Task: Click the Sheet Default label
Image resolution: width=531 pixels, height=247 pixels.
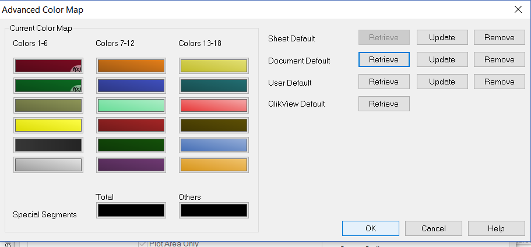Action: click(x=291, y=38)
